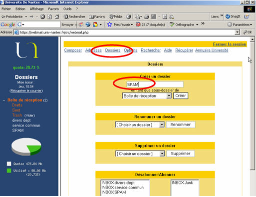Click the 2317 bloquée(s) popup blocker
Viewport: 256px width, 197px height.
150,24
